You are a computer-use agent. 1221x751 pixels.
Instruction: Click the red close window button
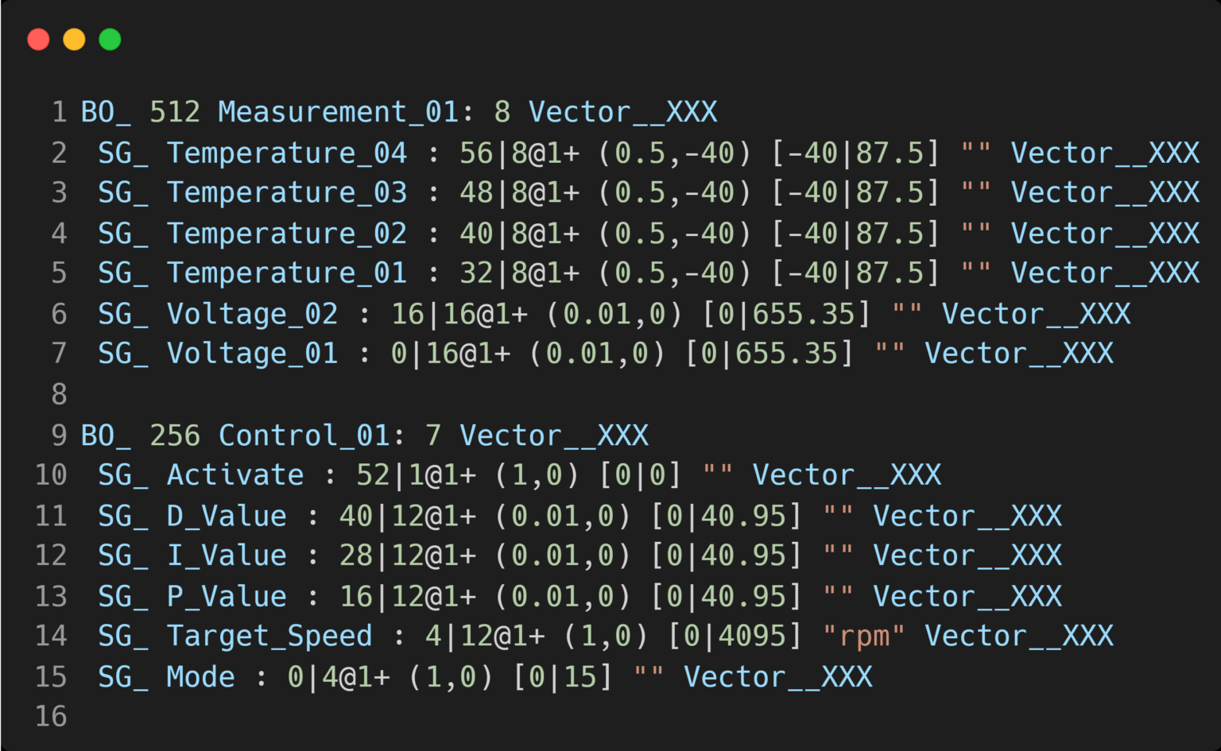38,40
